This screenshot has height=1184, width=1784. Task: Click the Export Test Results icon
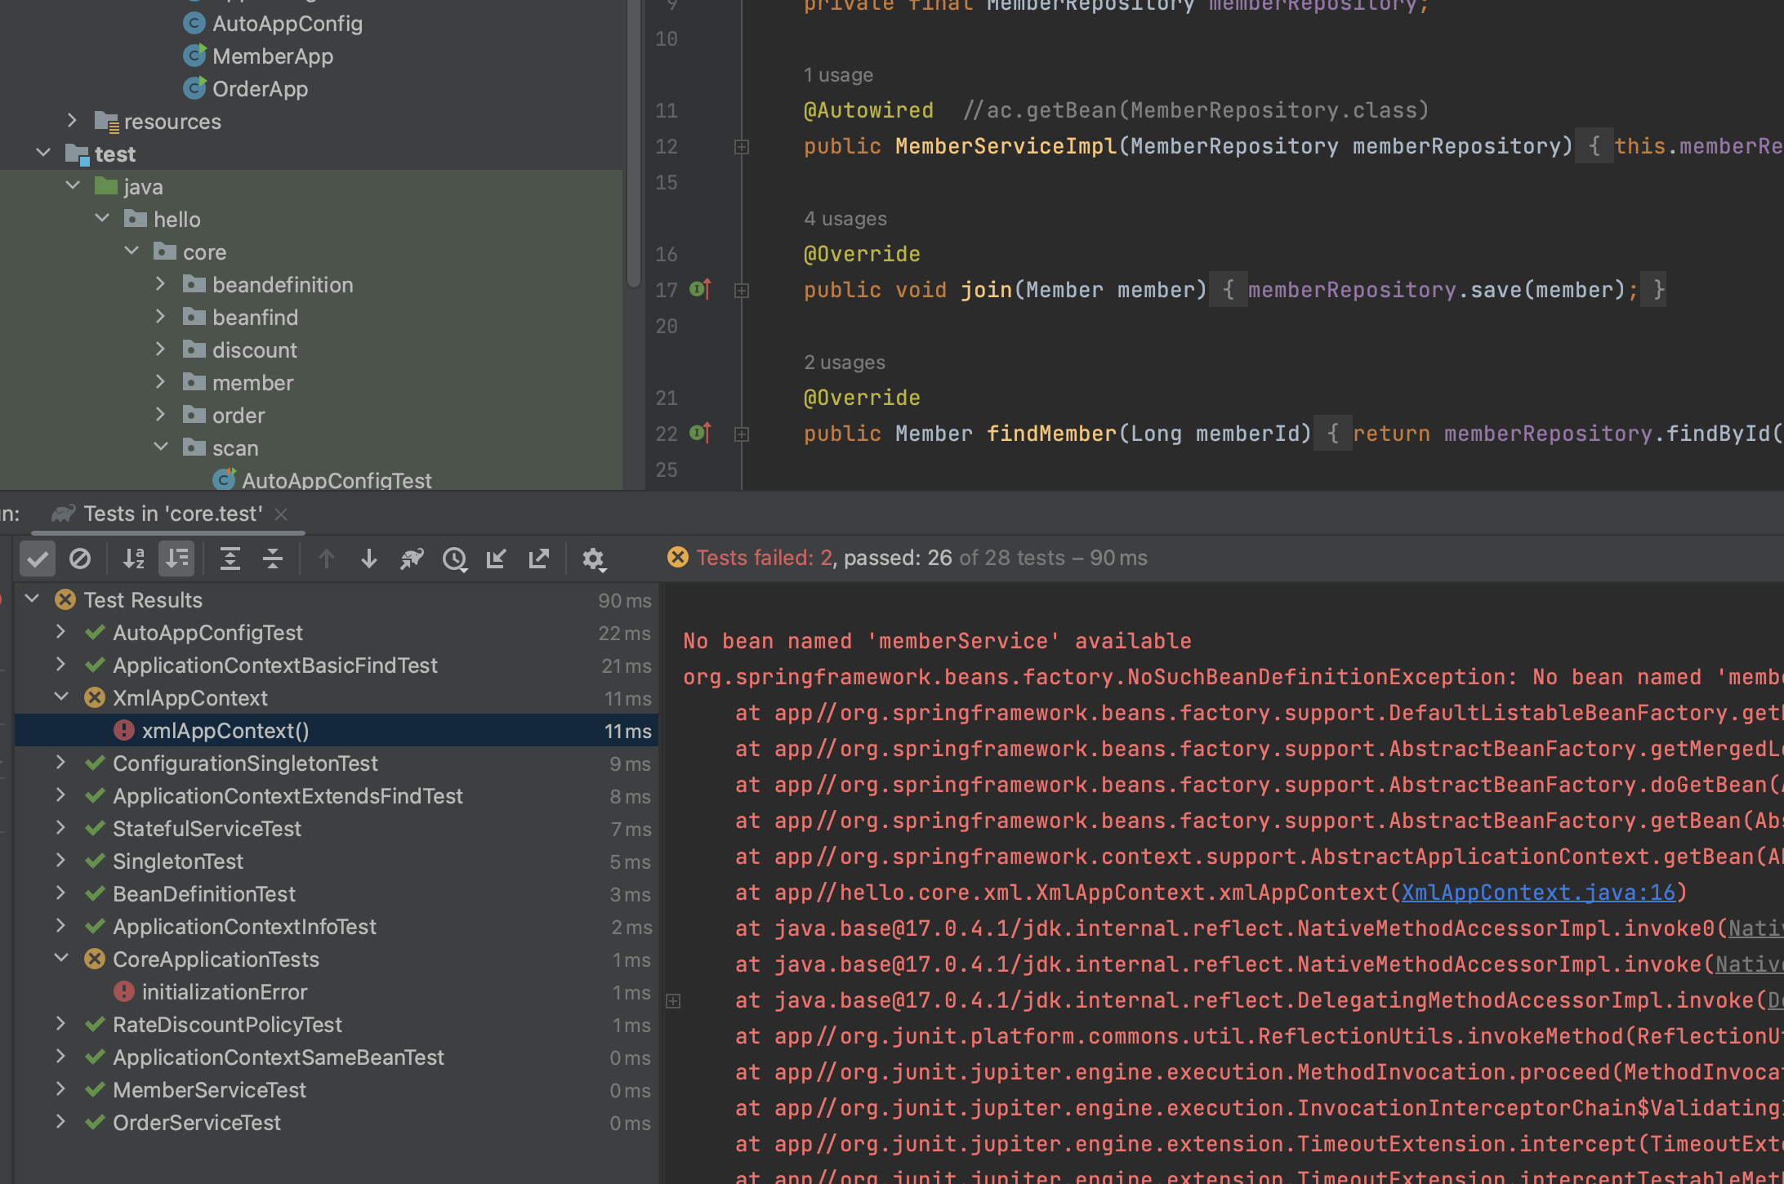pos(539,559)
